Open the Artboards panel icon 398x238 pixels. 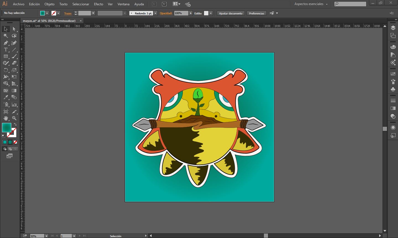(393, 35)
